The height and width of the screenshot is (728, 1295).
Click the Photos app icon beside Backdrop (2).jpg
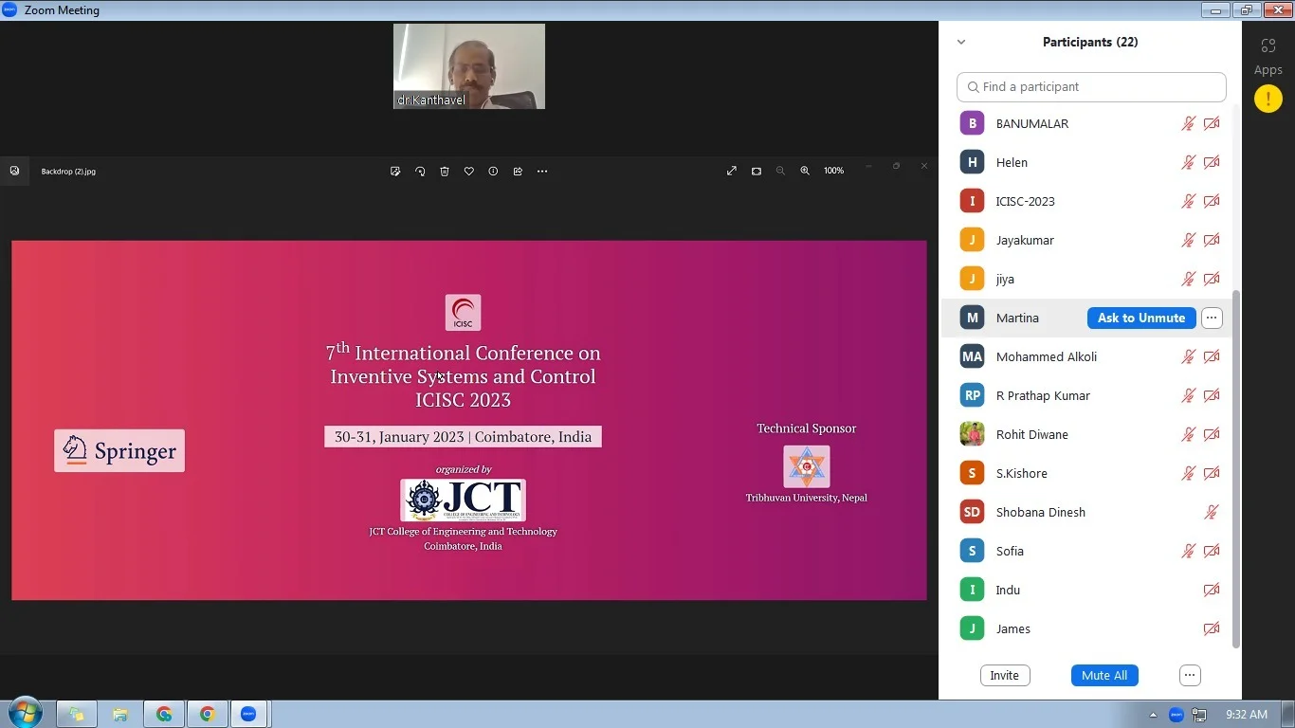click(x=14, y=172)
